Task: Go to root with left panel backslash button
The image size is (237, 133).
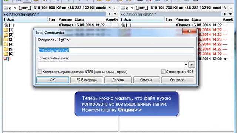Action: tap(110, 8)
